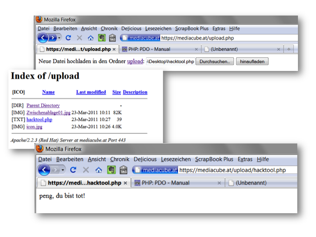Open Zwischenablage01.jpg file link

pos(48,112)
